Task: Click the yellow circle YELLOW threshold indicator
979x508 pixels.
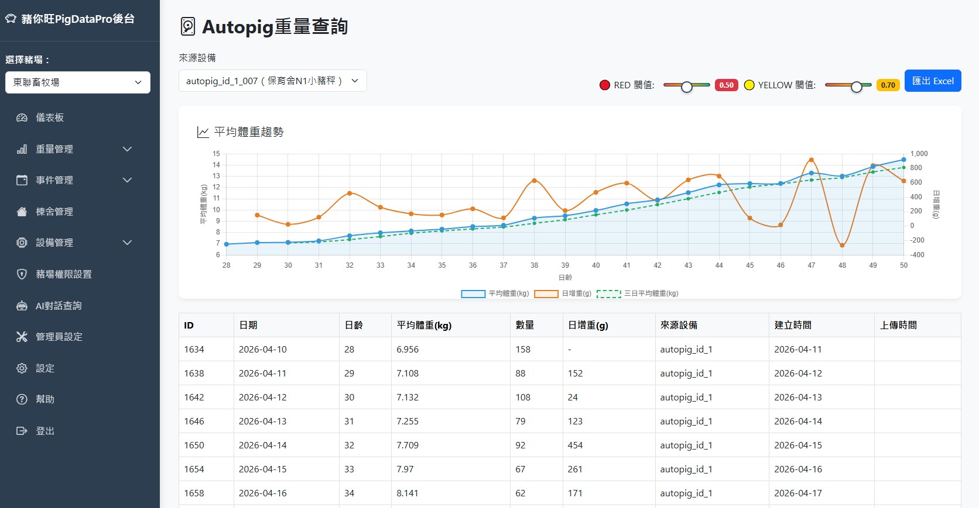Action: pos(749,85)
